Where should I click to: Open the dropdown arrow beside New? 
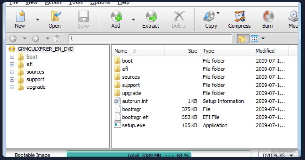coord(38,19)
